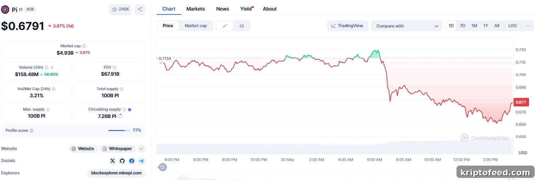
Task: Click the $67.91B FDV value
Action: pyautogui.click(x=110, y=74)
